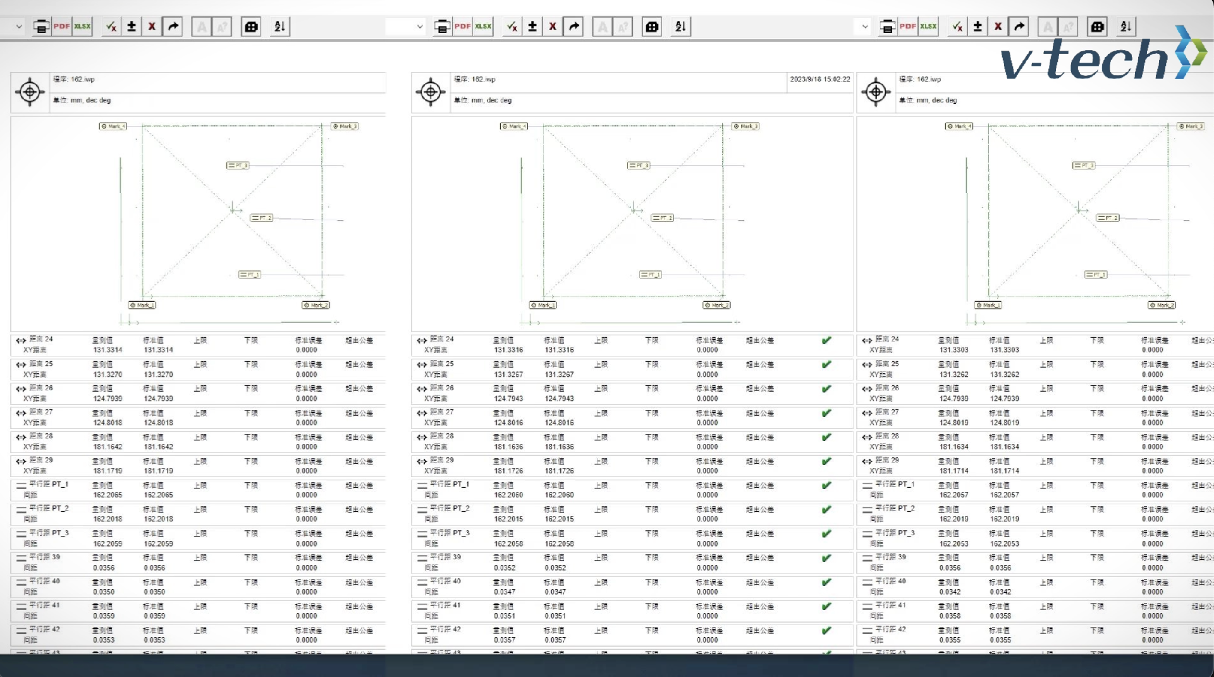Click the '距离 24' row label in the left panel
Viewport: 1214px width, 677px height.
coord(41,339)
